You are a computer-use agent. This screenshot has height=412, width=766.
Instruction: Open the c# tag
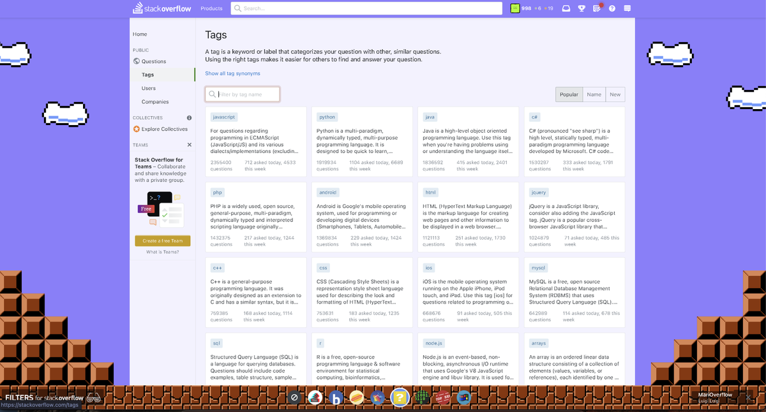tap(535, 117)
